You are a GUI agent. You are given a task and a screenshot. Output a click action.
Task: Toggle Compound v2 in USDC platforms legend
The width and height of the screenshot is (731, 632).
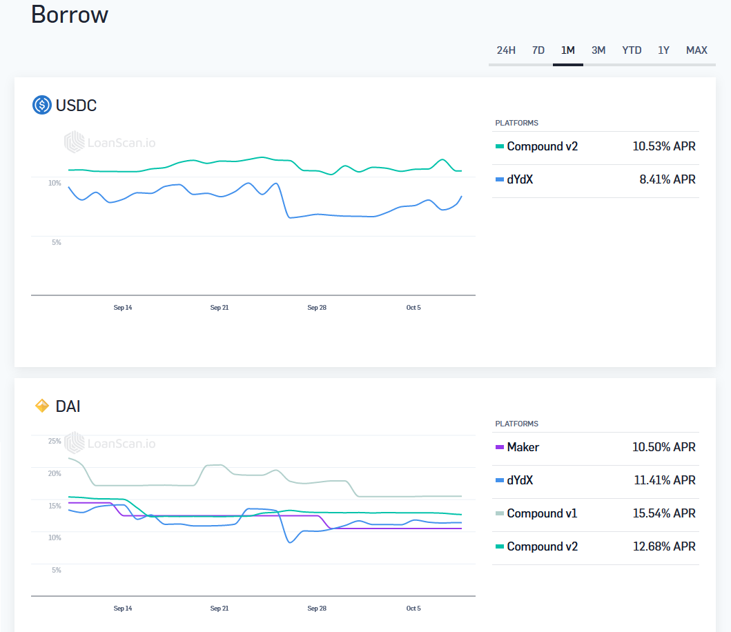click(542, 146)
